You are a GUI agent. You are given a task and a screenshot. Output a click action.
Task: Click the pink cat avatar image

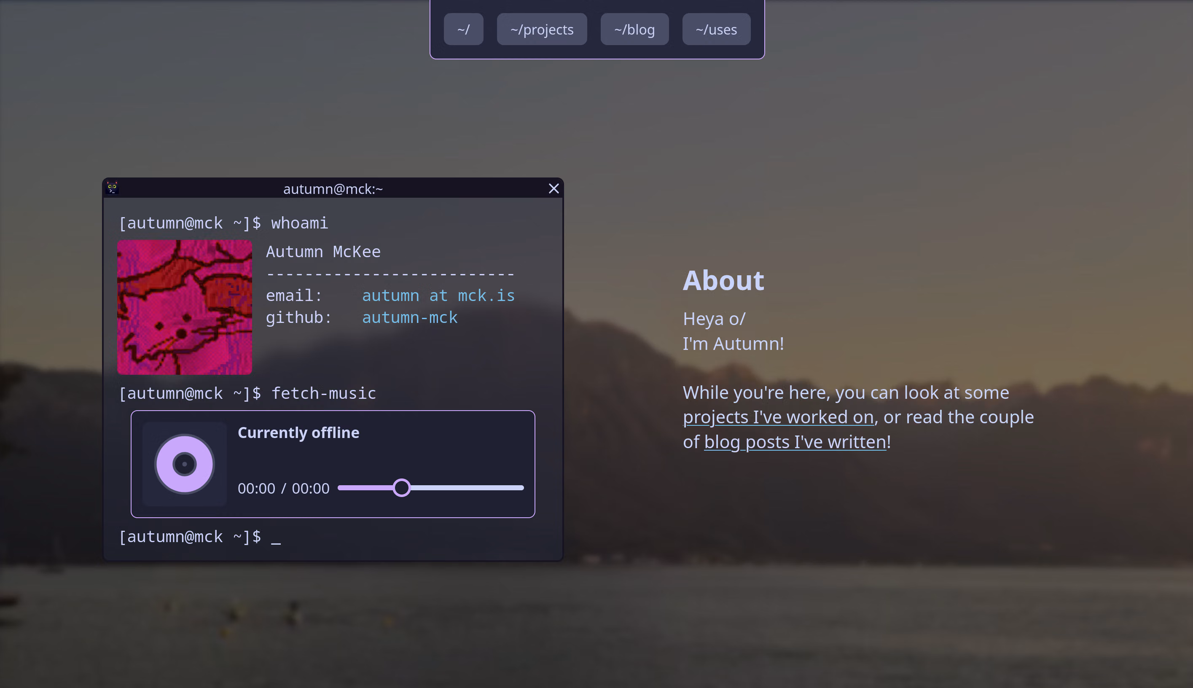(x=184, y=307)
